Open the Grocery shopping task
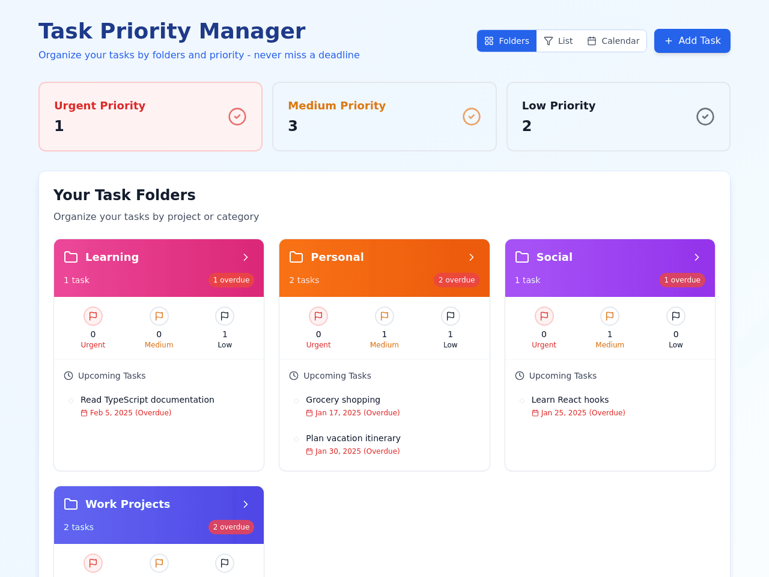769x577 pixels. tap(343, 400)
